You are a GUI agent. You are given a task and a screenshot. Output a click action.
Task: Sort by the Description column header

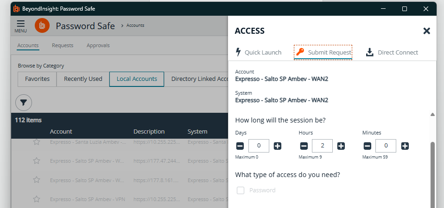[149, 132]
